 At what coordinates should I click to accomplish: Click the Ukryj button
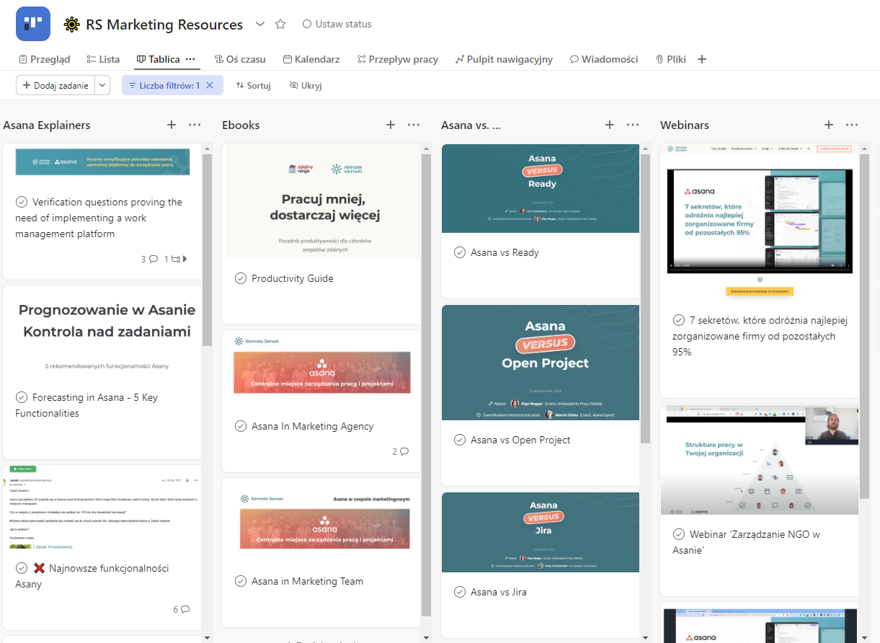[306, 85]
